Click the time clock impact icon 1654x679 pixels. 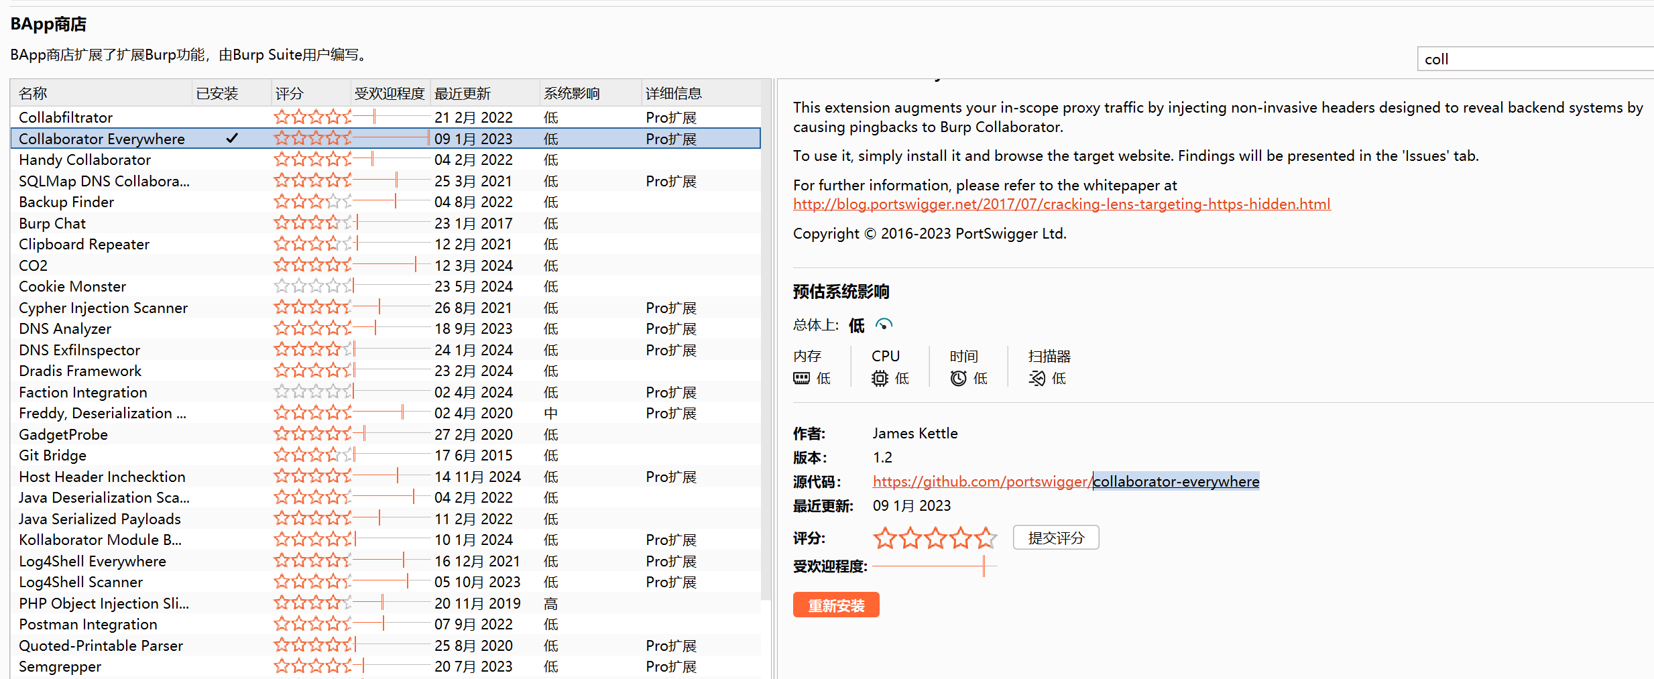point(958,379)
